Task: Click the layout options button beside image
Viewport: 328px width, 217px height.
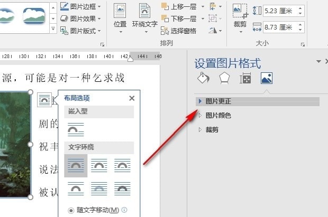Action: pos(44,100)
